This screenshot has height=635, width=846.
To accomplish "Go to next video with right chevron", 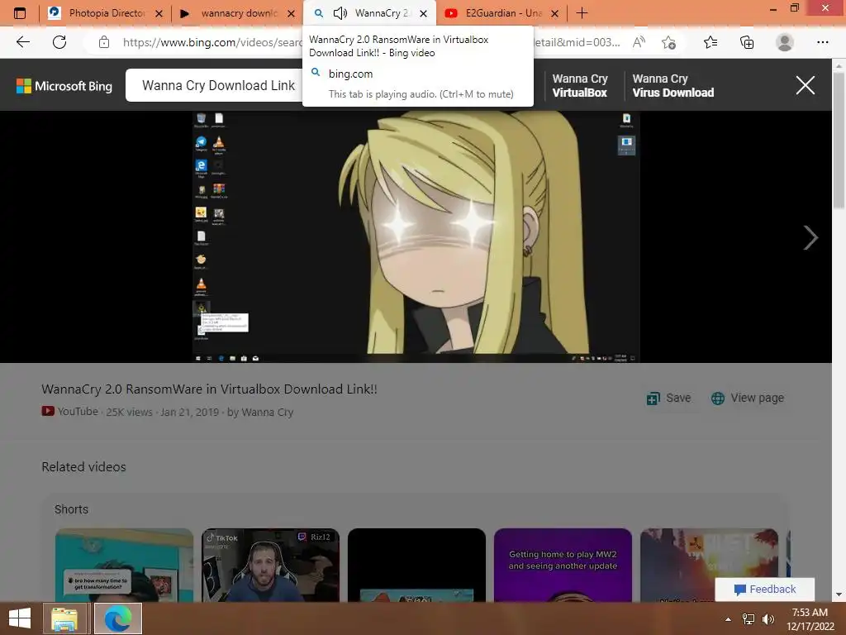I will 810,237.
